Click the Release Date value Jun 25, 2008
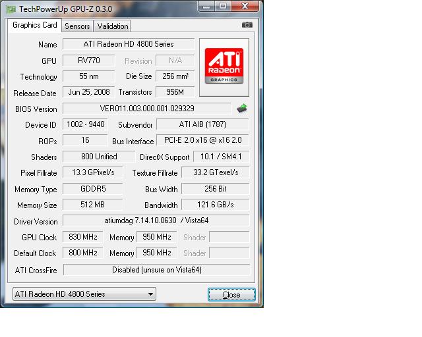The width and height of the screenshot is (422, 337). pyautogui.click(x=88, y=92)
